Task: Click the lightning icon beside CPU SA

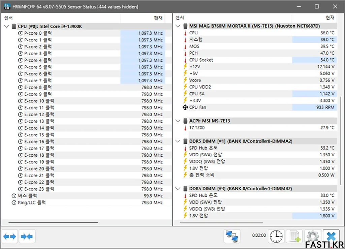Action: tap(185, 94)
